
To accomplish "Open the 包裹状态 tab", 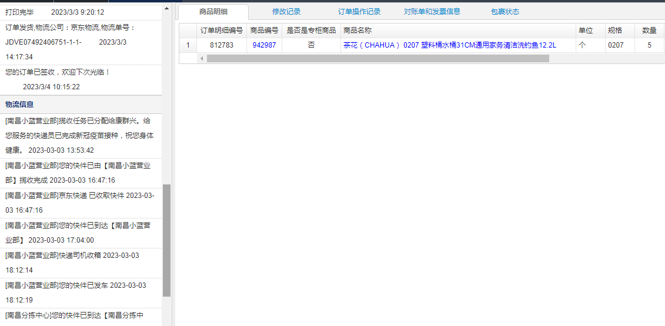I will point(505,12).
